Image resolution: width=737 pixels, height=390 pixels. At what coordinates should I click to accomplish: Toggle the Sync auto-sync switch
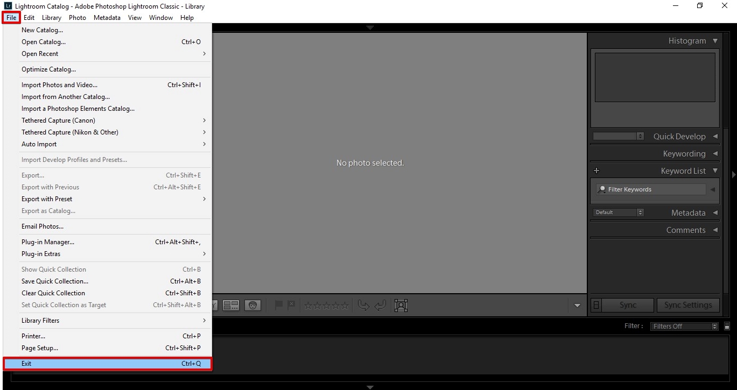(x=596, y=305)
